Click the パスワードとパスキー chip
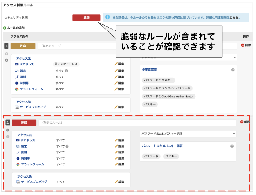Viewport: 256px width, 195px height. pyautogui.click(x=159, y=80)
